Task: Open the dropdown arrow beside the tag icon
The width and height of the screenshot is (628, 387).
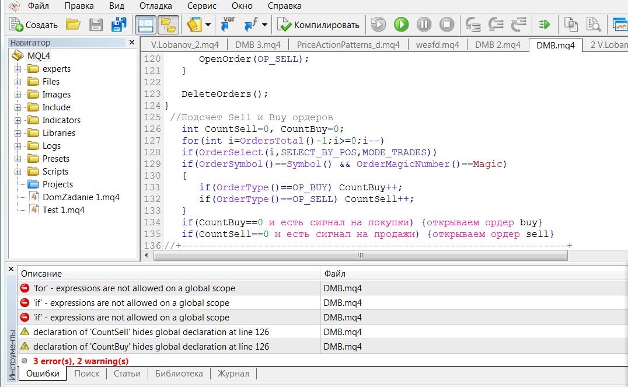Action: [x=208, y=25]
